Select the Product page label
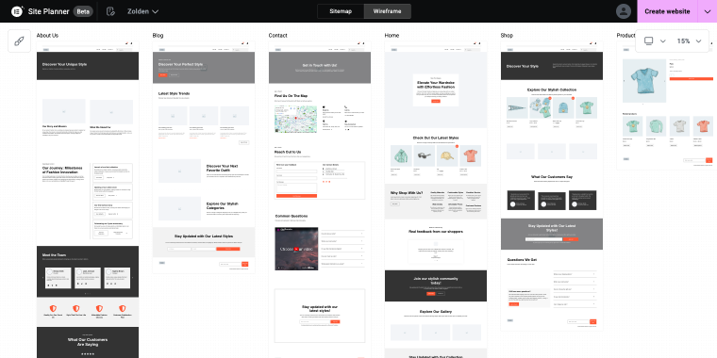Image resolution: width=717 pixels, height=358 pixels. pos(625,35)
